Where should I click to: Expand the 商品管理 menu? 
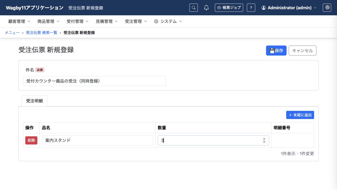pos(49,21)
